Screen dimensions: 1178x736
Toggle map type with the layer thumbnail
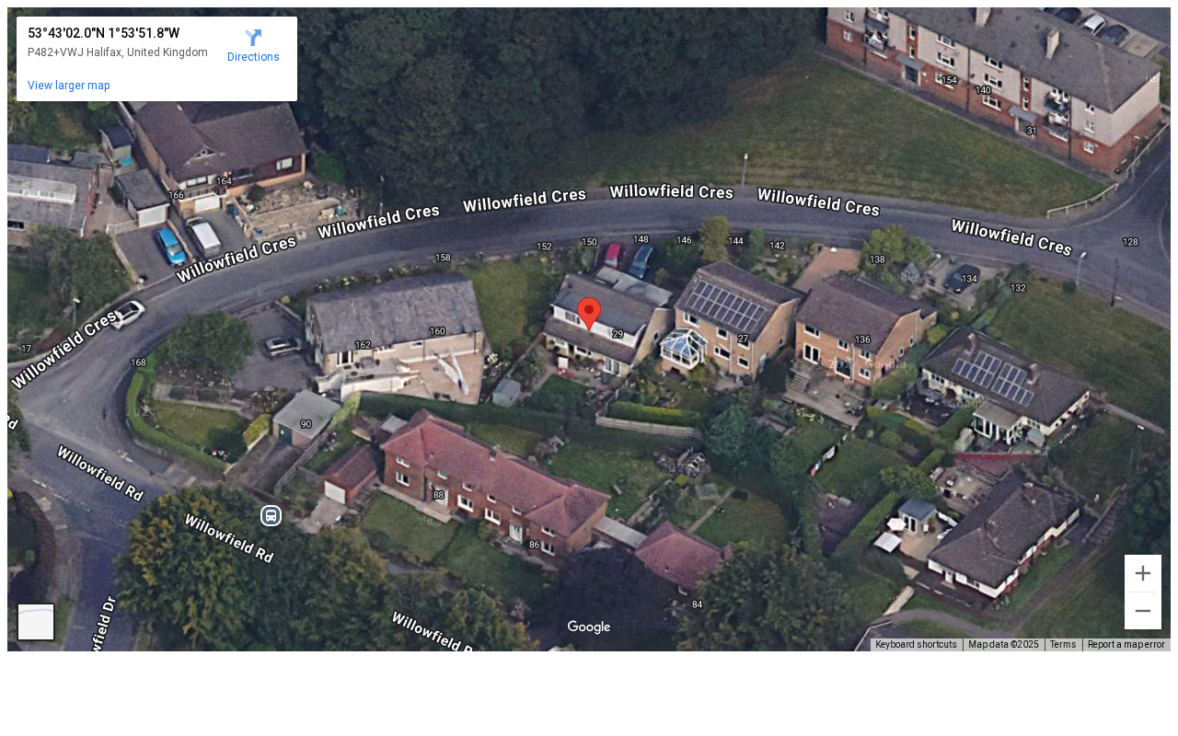tap(36, 622)
